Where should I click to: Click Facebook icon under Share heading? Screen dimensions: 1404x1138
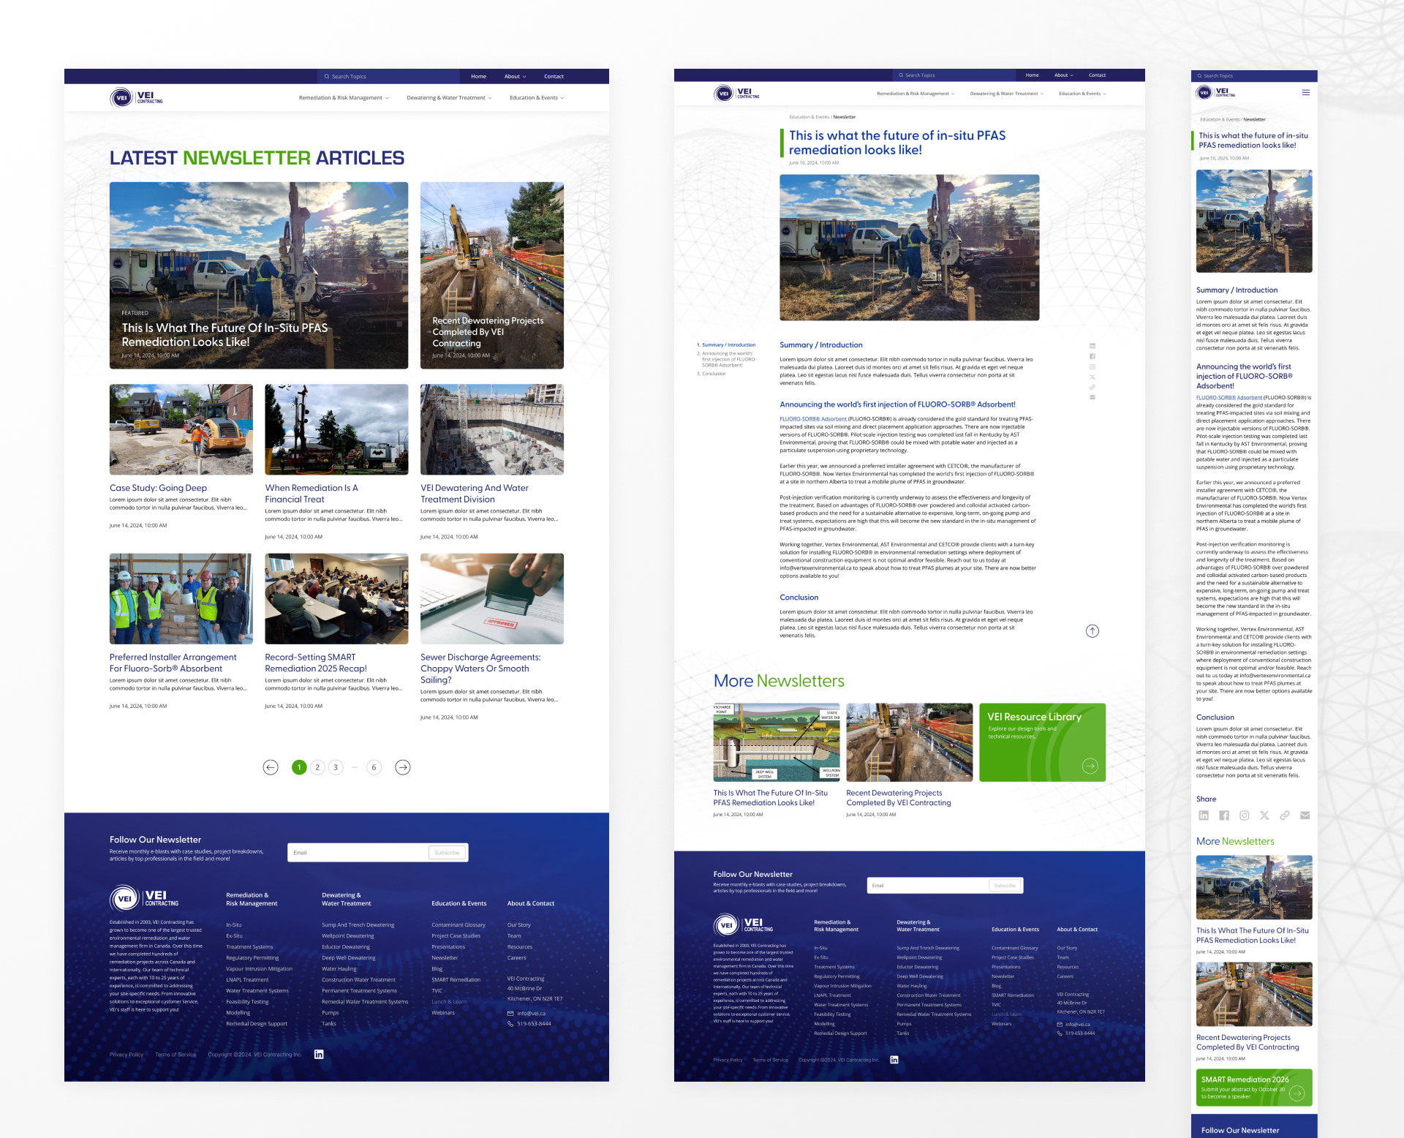tap(1224, 815)
